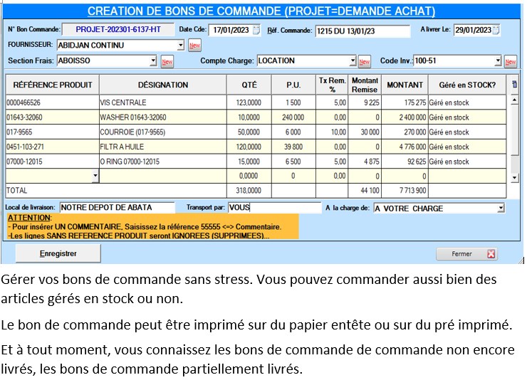The height and width of the screenshot is (380, 527).
Task: Expand the Section Frais dropdown arrow
Action: [153, 60]
